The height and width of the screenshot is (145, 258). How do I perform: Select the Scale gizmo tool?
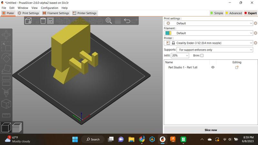tap(6, 46)
